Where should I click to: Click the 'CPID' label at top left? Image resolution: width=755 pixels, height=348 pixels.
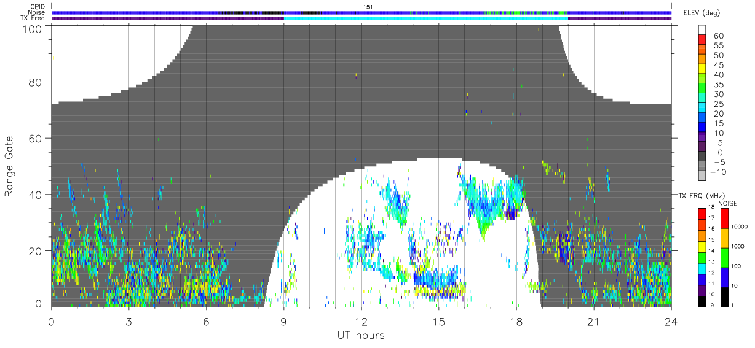[38, 6]
